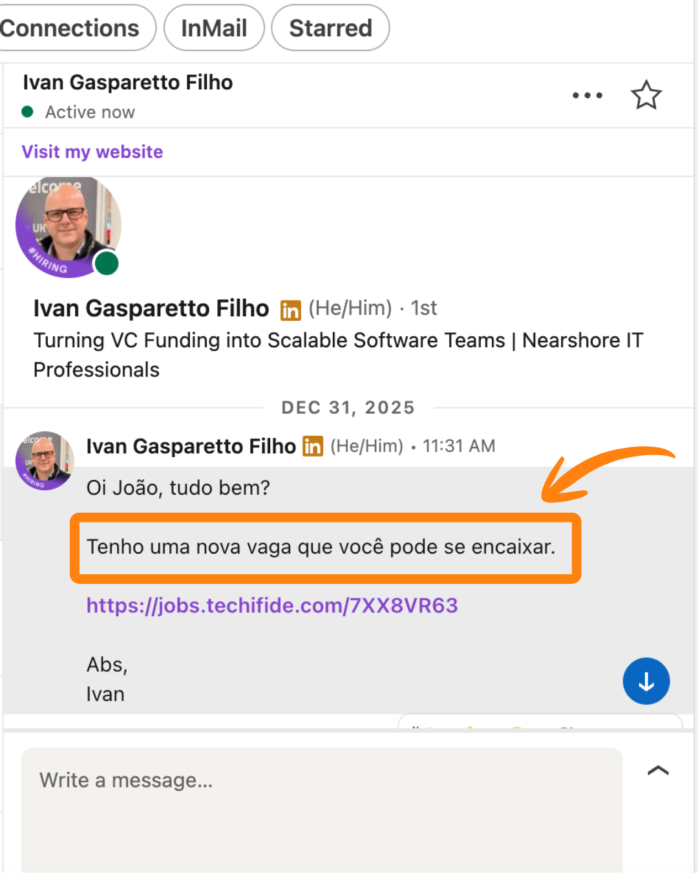Click the LinkedIn badge next to profile name
Viewport: 698px width, 873px height.
click(291, 310)
